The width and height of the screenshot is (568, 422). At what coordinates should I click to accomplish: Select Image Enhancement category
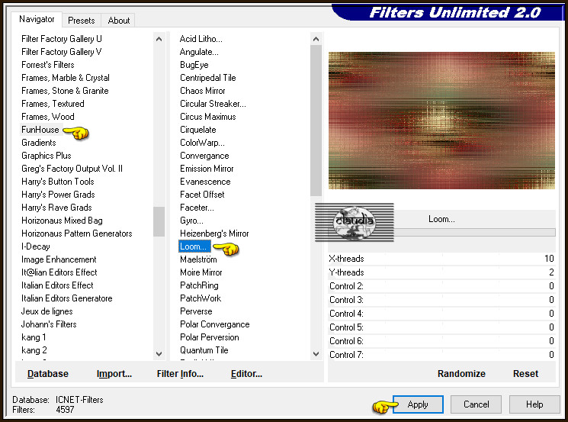[x=59, y=259]
